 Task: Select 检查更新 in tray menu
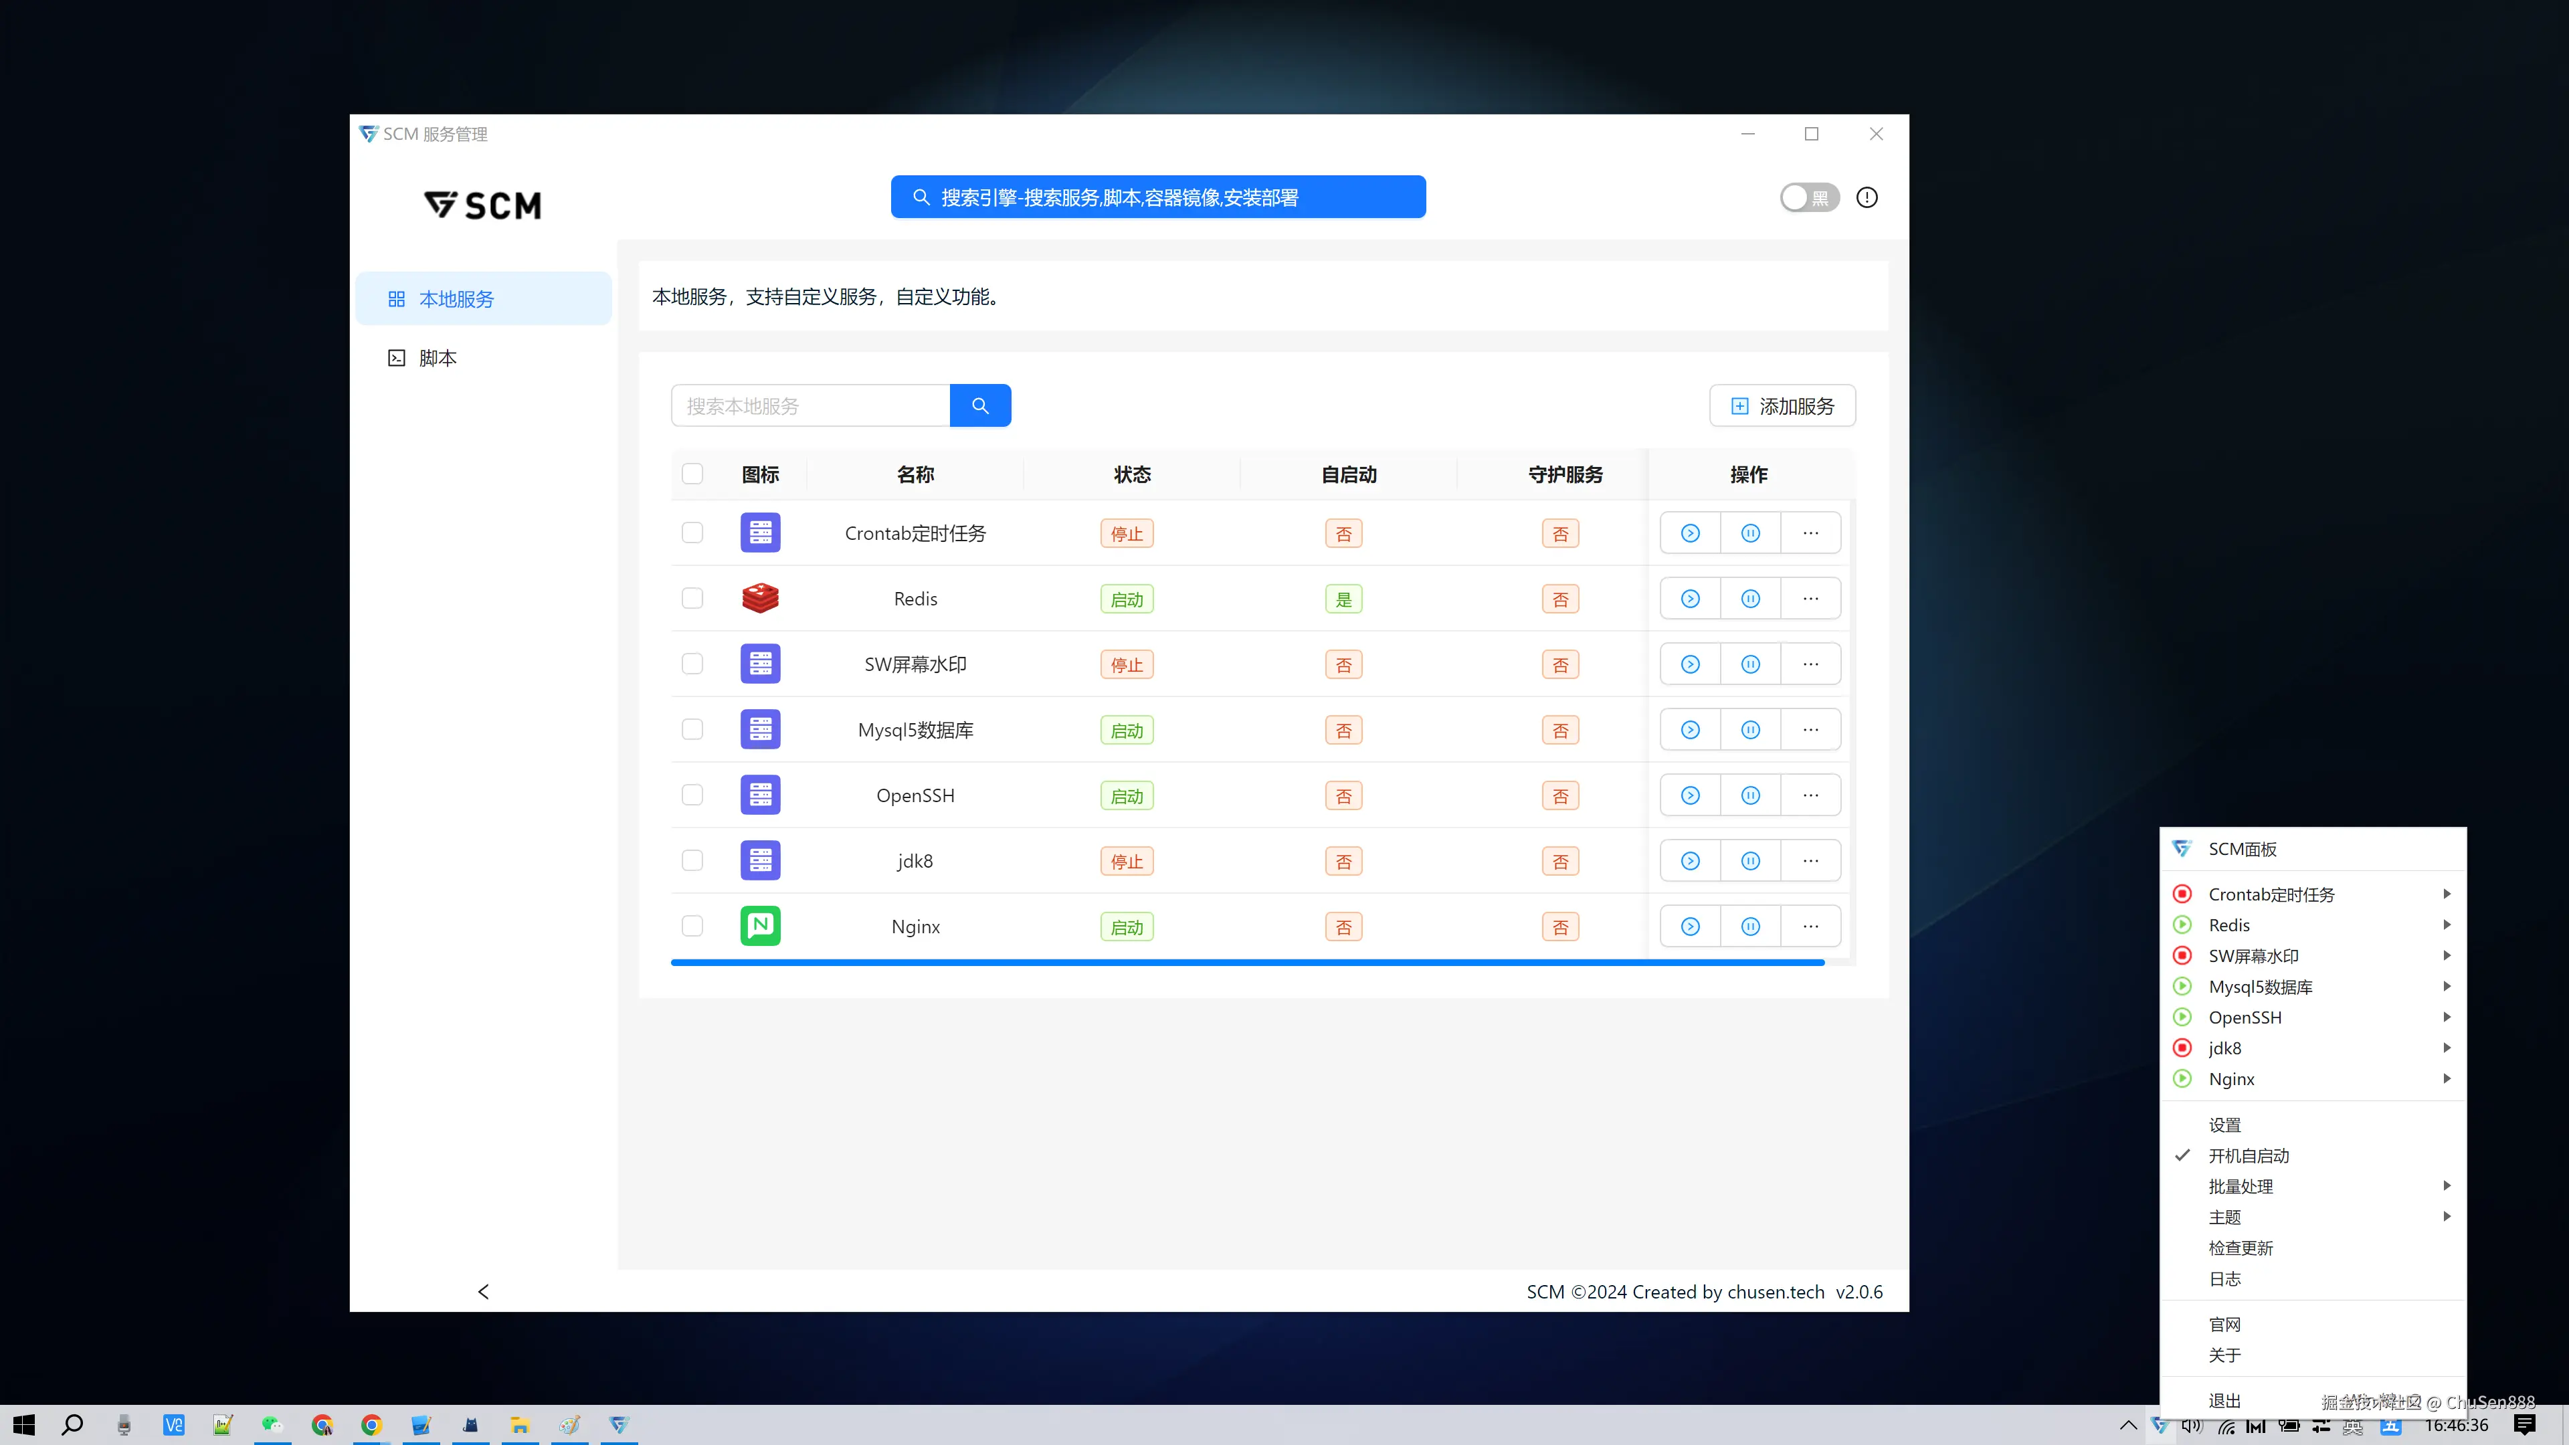coord(2241,1248)
